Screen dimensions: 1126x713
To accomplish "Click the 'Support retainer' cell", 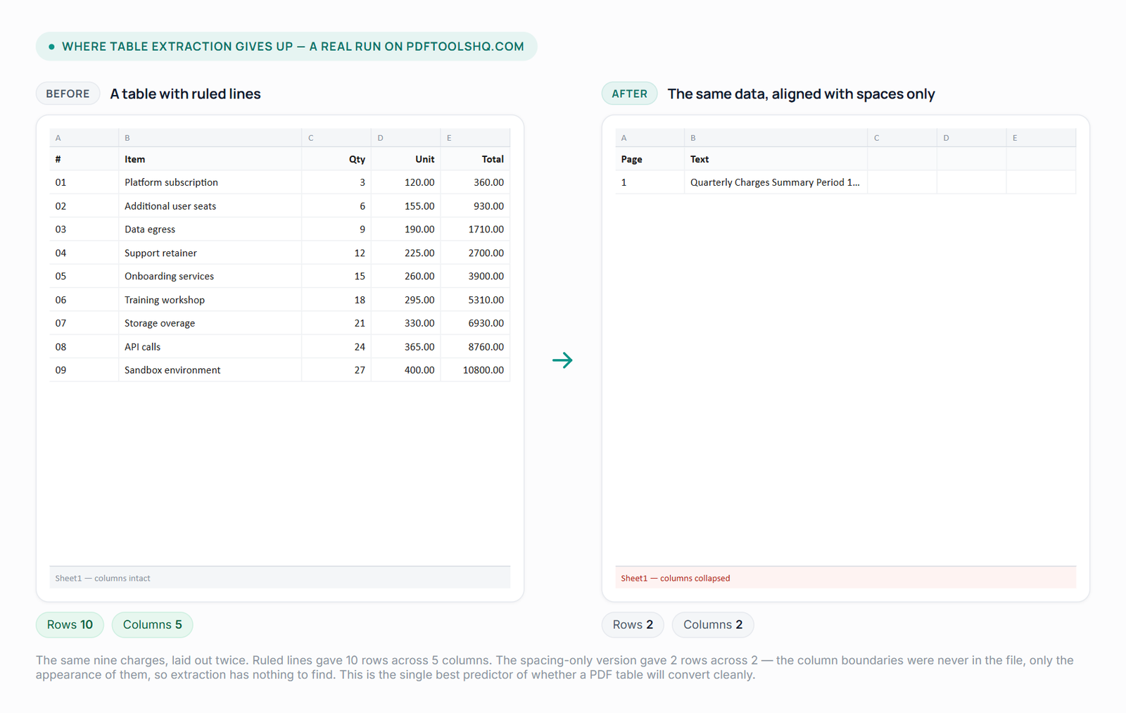I will tap(210, 253).
